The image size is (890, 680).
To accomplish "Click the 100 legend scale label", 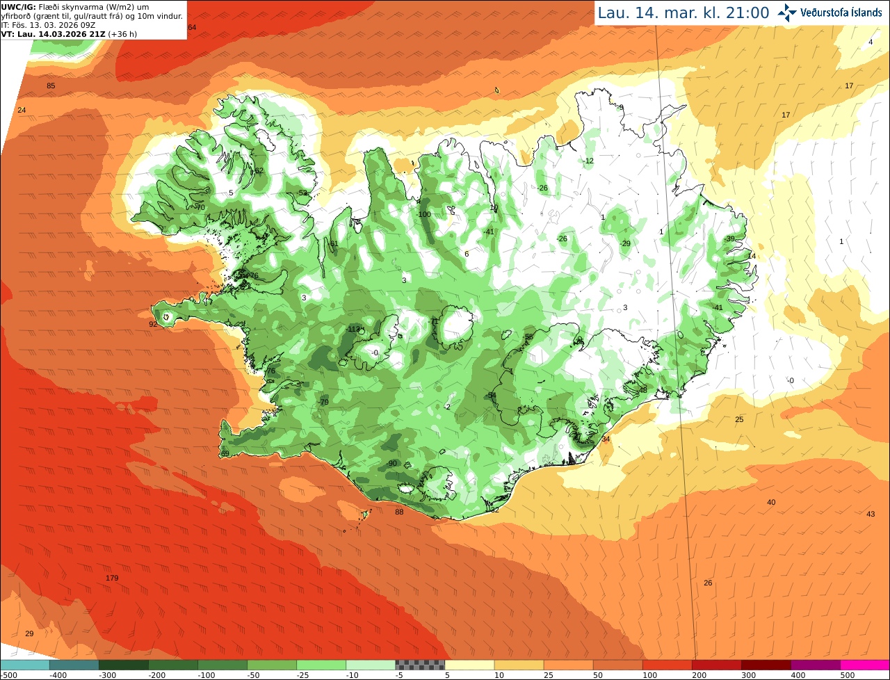I will [649, 675].
